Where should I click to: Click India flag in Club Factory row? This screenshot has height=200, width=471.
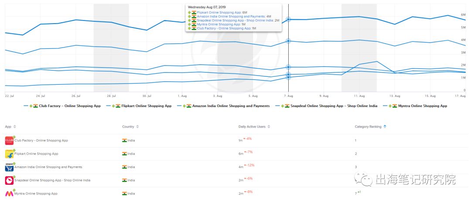[x=124, y=141]
